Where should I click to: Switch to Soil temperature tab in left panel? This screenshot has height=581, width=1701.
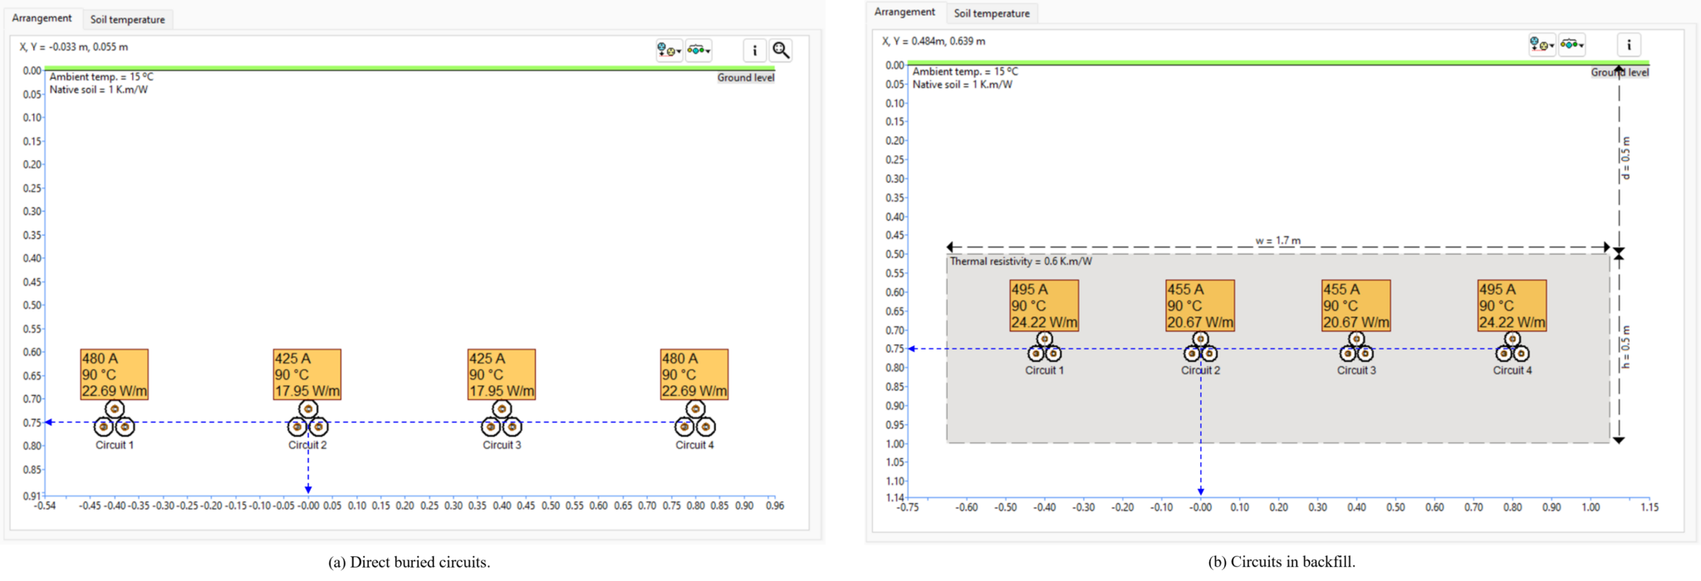(x=127, y=19)
